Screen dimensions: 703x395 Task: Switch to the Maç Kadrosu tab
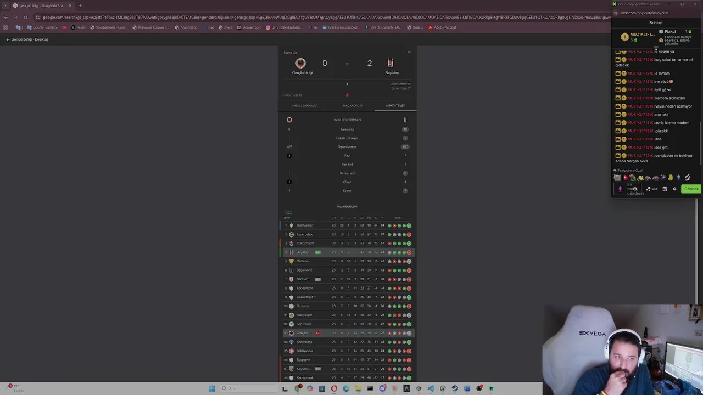(x=353, y=105)
